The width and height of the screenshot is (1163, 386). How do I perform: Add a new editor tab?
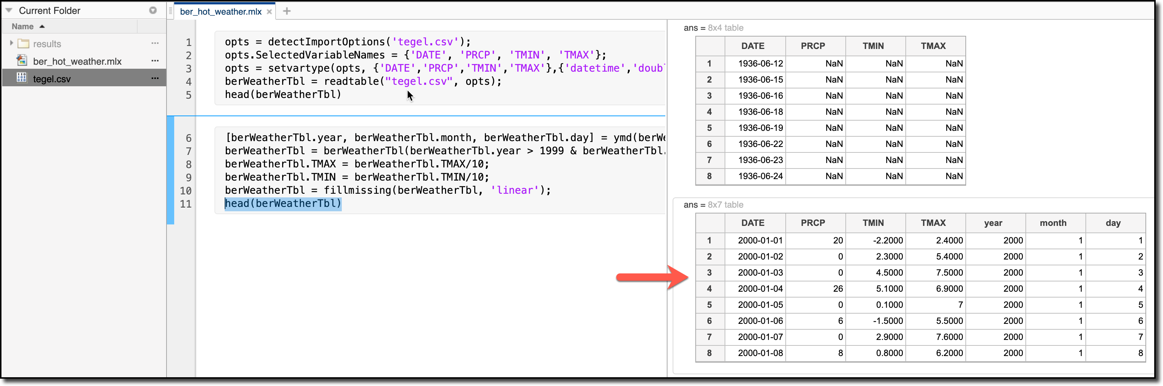point(287,11)
